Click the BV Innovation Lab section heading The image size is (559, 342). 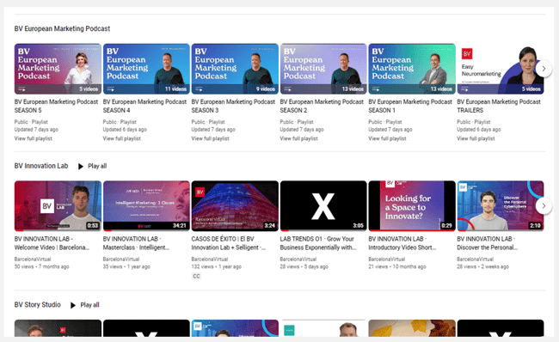pos(41,166)
